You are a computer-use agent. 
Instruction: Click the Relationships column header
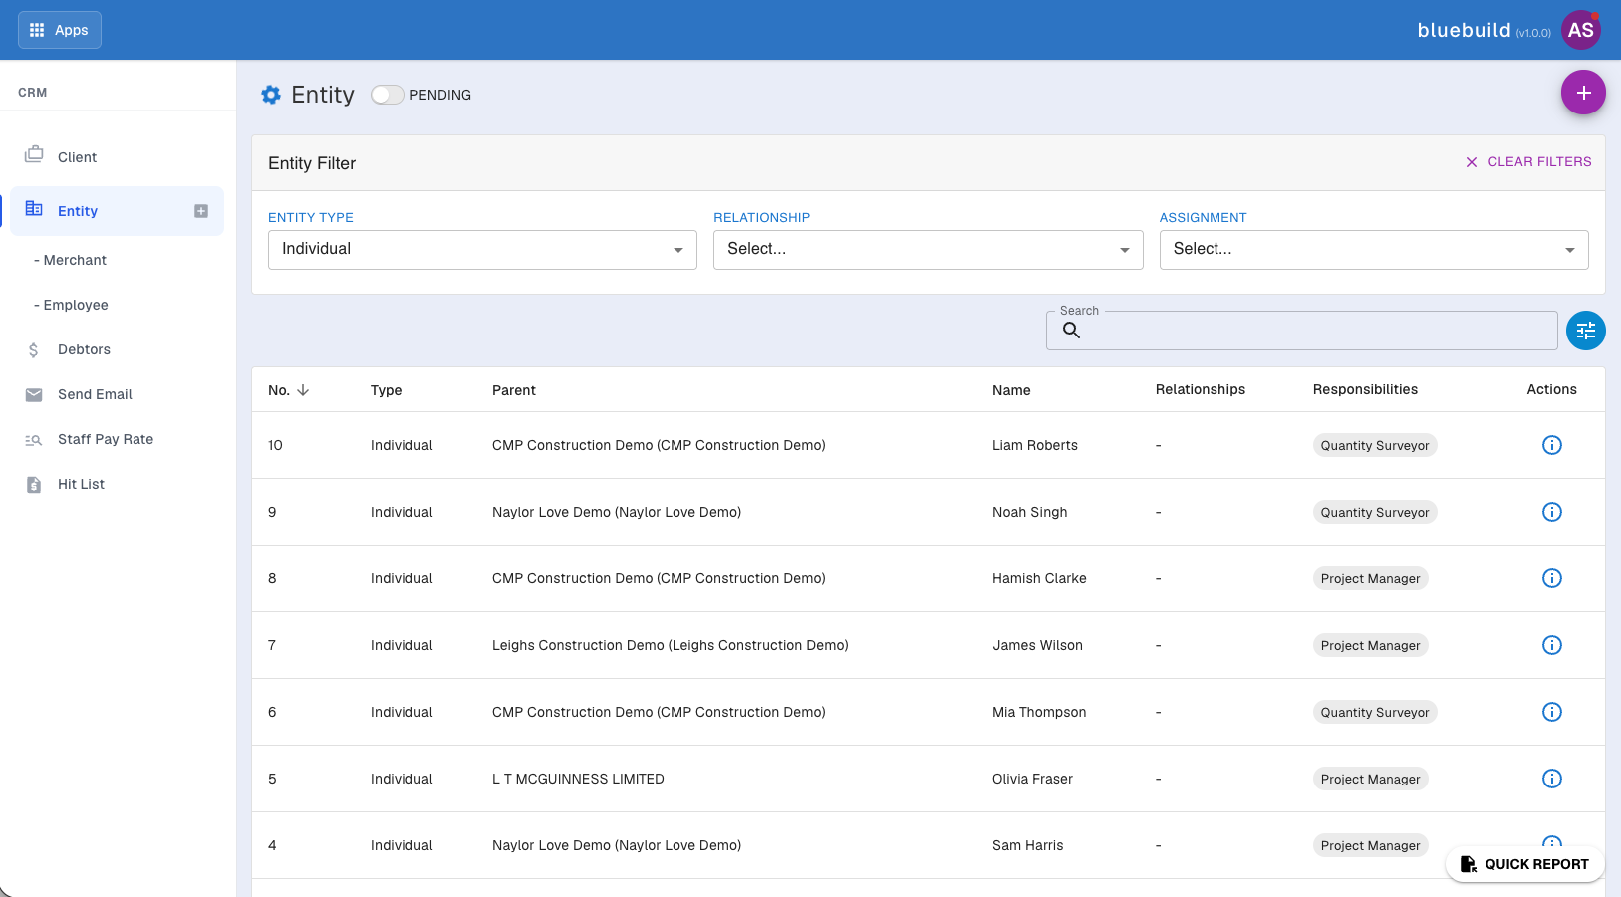pos(1201,389)
